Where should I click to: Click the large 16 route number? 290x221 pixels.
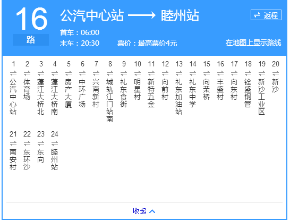[x=32, y=19]
